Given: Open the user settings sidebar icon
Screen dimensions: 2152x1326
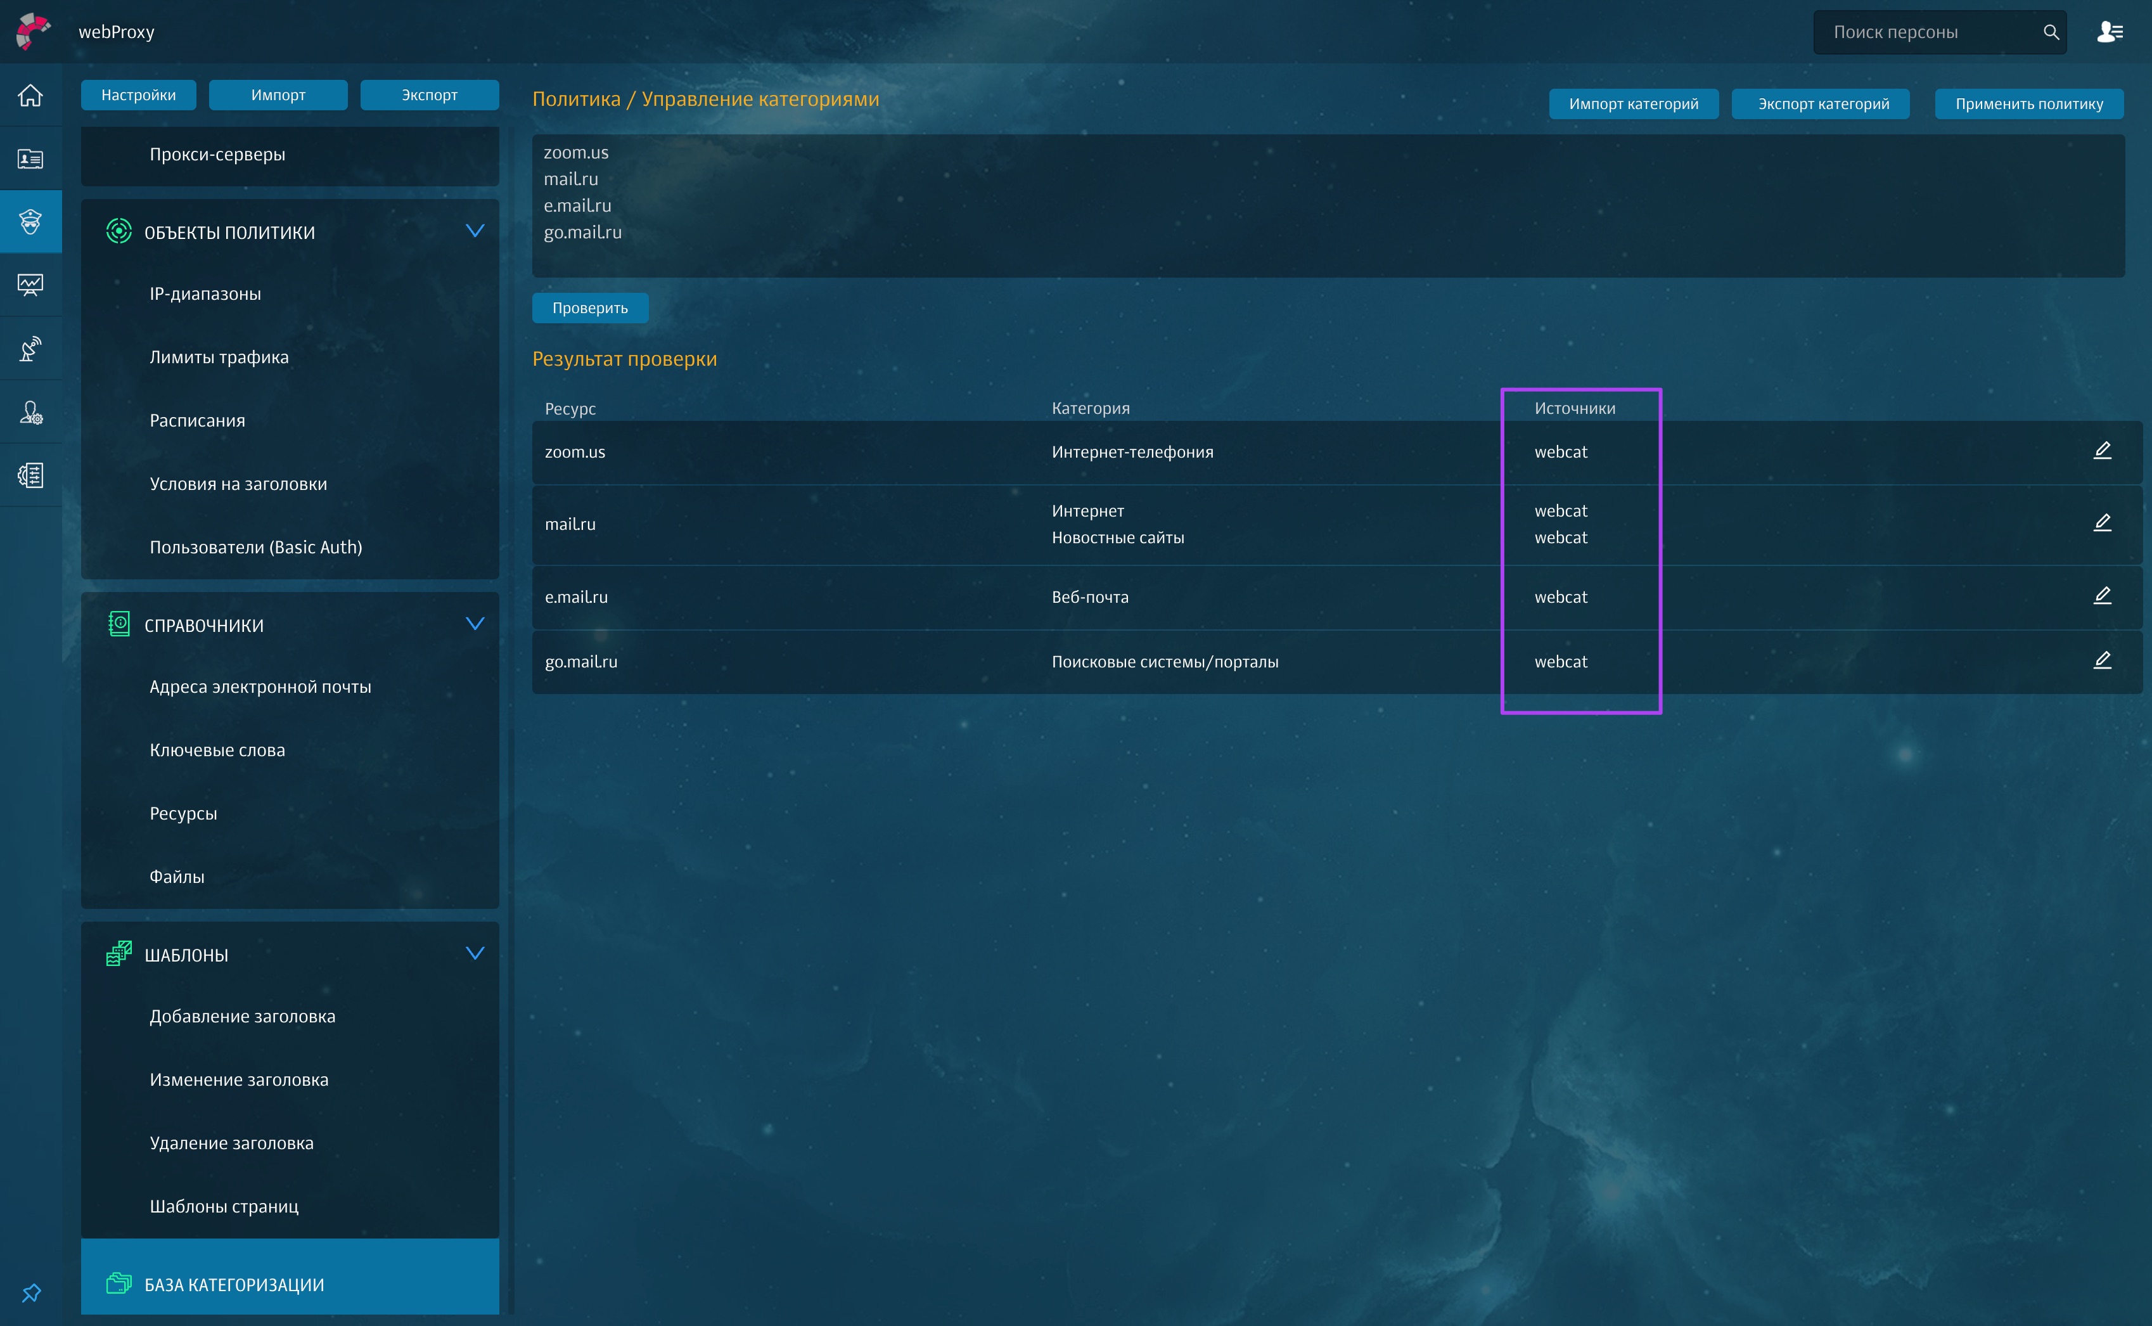Looking at the screenshot, I should click(x=30, y=412).
